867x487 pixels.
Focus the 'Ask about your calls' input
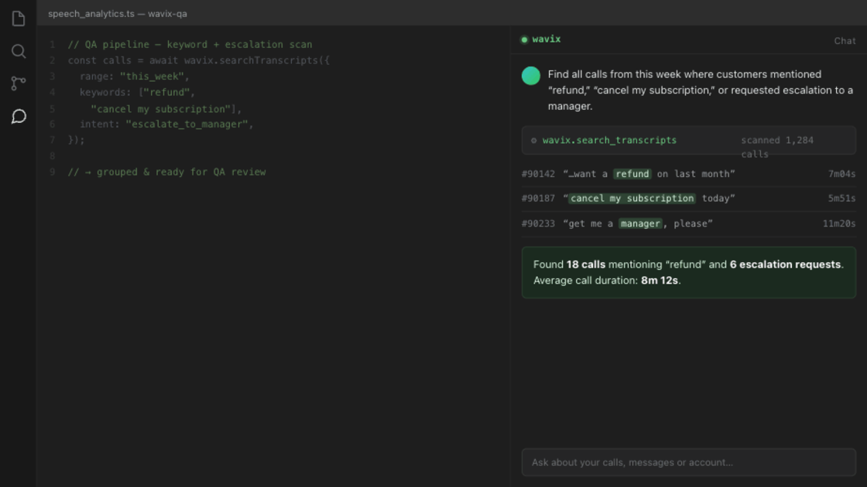[x=688, y=462]
